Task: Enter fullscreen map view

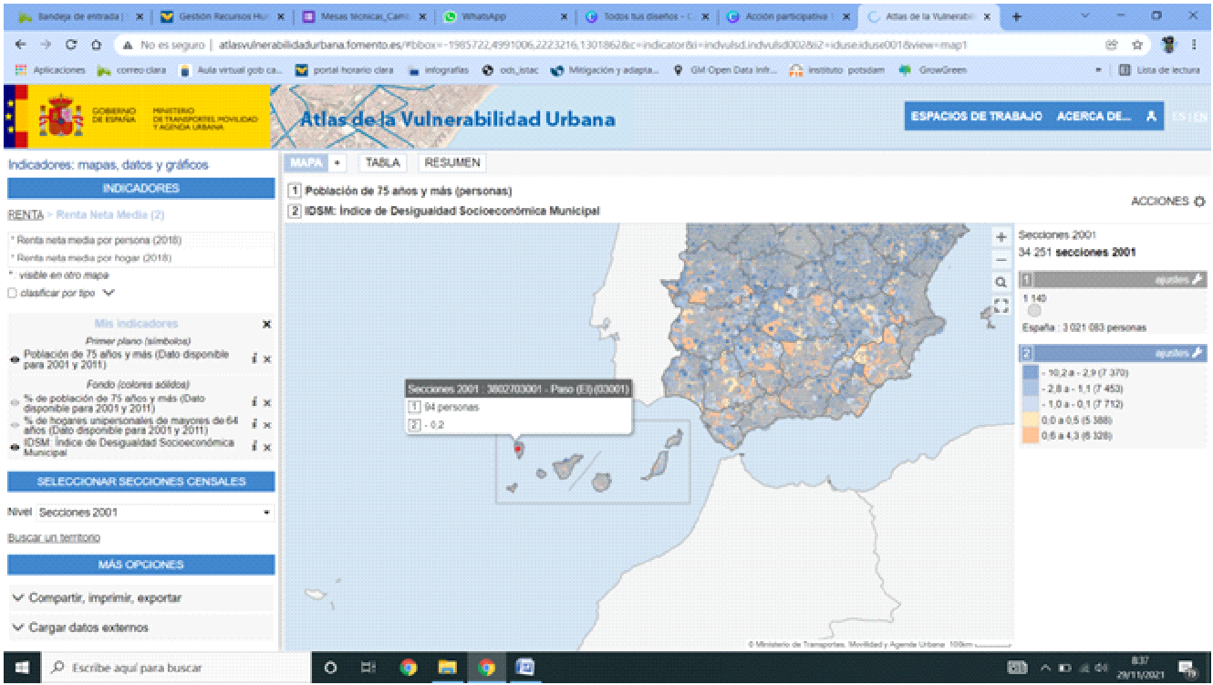Action: point(1000,306)
